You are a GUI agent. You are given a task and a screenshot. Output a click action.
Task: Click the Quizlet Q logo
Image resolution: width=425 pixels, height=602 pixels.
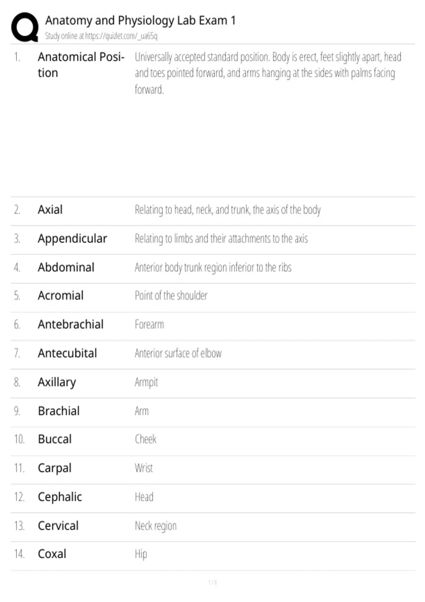(x=25, y=27)
